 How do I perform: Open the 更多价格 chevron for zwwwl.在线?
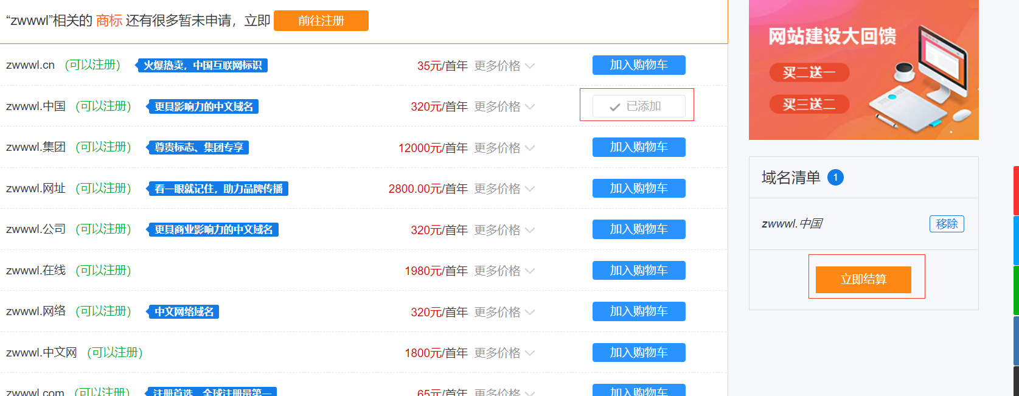(x=530, y=271)
